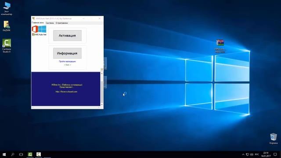This screenshot has width=281, height=158.
Task: Select the RAZMIK user folder desktop icon
Action: point(7,26)
